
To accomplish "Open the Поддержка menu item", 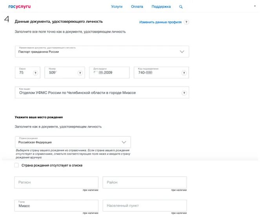I will point(161,7).
